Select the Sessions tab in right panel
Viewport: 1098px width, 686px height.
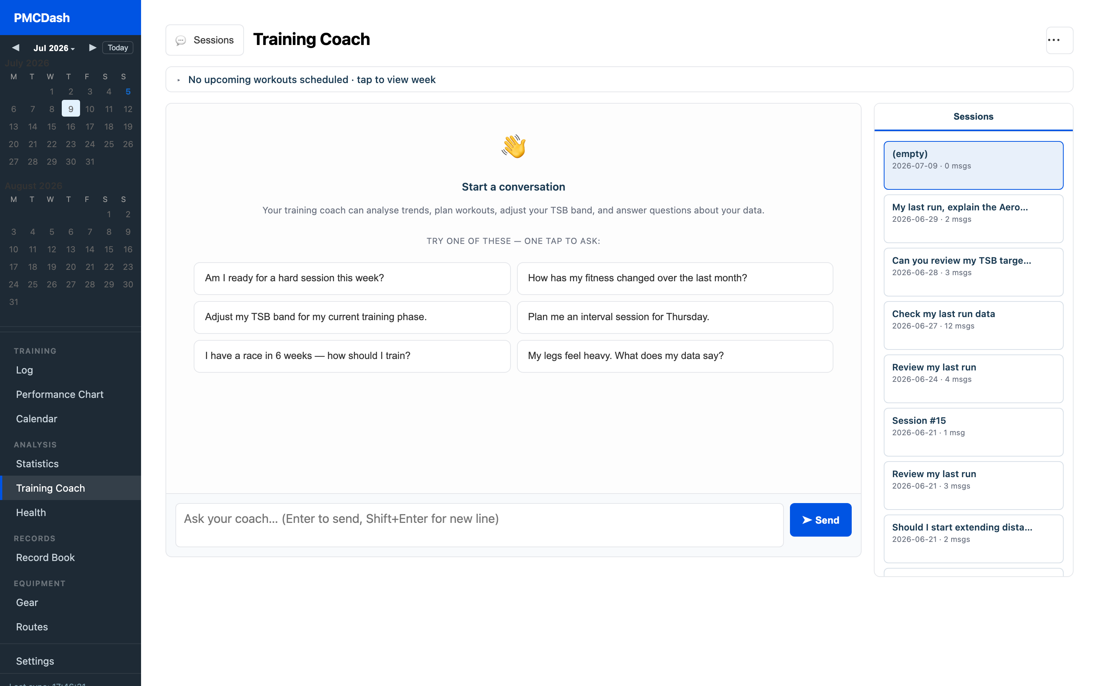973,117
